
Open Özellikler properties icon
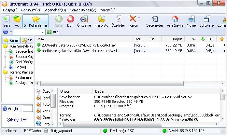click(x=119, y=19)
